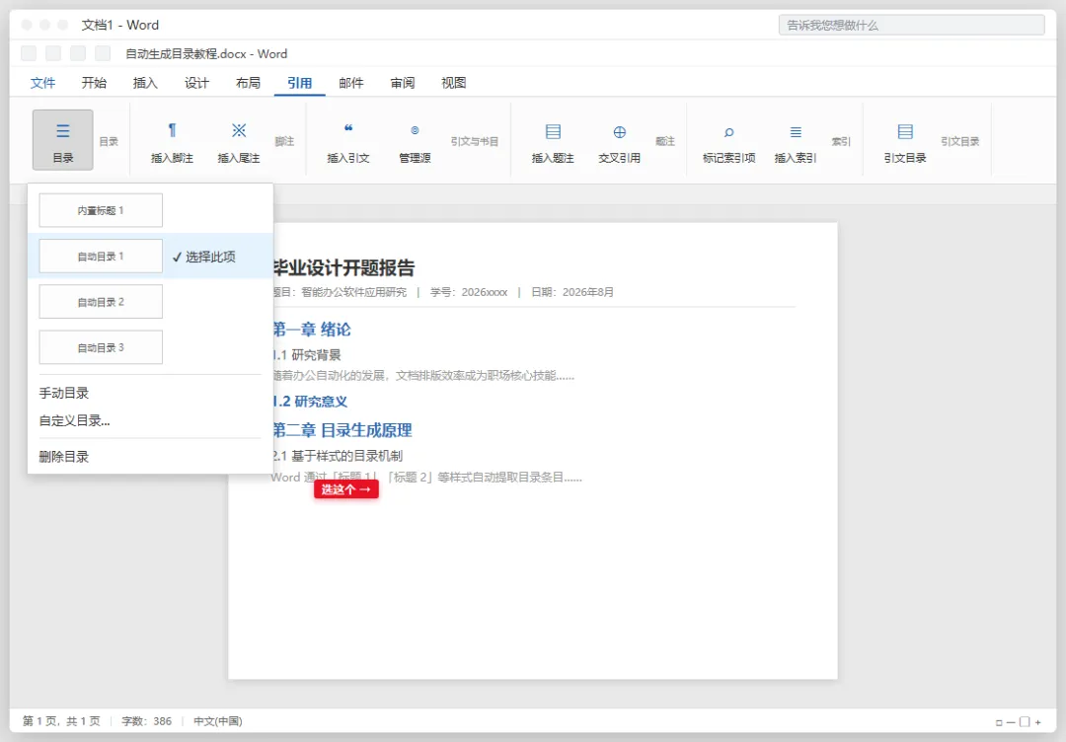Viewport: 1066px width, 742px height.
Task: Click the zoom in plus button in status bar
Action: [1038, 722]
